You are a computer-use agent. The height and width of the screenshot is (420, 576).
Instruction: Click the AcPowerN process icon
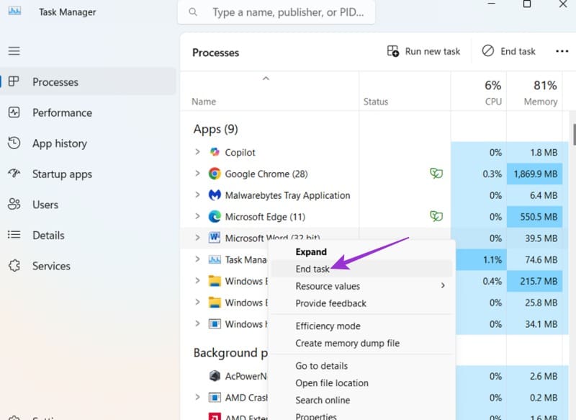click(215, 376)
